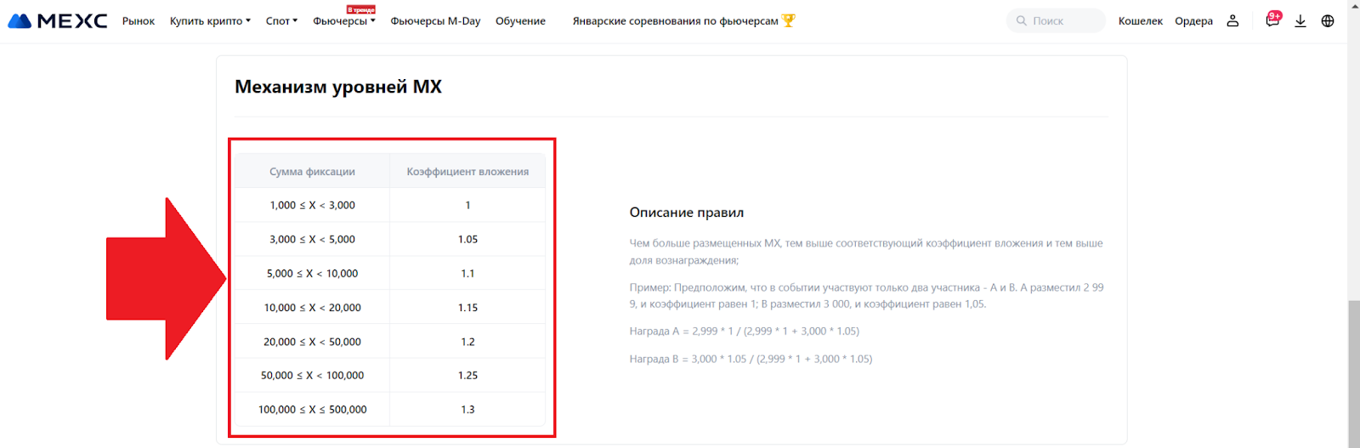Click the download app icon

(x=1300, y=21)
